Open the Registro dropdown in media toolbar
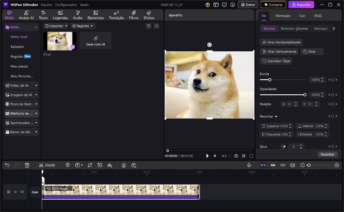Screen dimensions: 344x212 tap(83, 26)
